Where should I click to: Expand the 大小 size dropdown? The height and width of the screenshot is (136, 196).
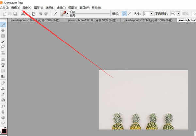151,14
